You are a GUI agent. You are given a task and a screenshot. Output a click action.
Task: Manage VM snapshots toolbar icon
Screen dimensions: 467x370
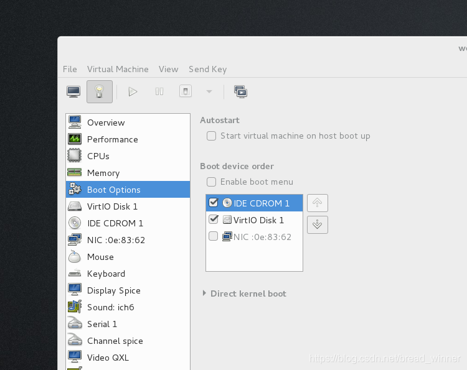[240, 91]
